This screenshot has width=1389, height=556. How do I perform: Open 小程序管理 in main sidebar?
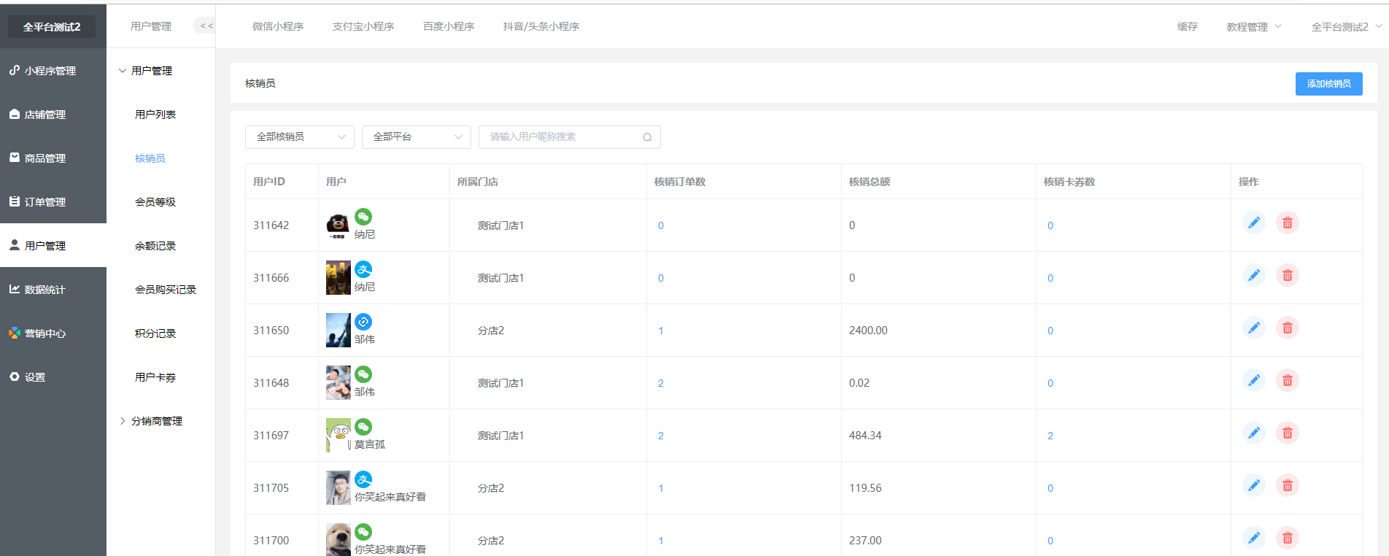[x=53, y=71]
